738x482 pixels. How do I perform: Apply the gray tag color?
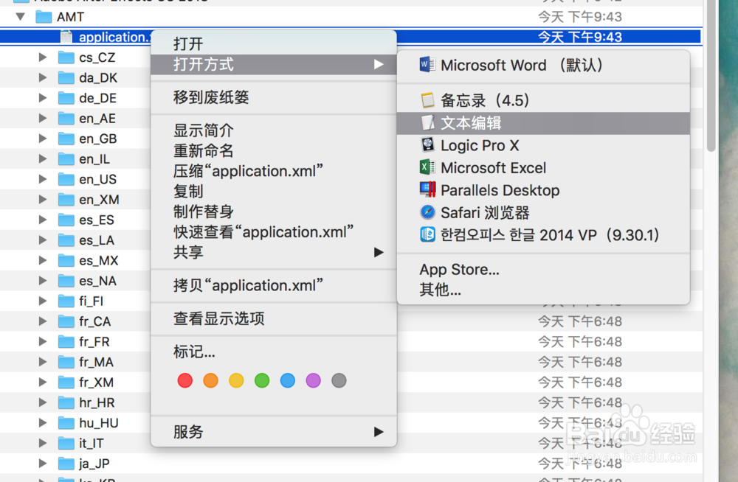pos(339,380)
